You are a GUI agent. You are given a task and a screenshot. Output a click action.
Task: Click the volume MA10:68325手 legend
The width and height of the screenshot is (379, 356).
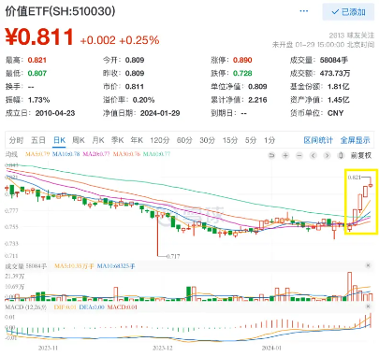pos(116,266)
